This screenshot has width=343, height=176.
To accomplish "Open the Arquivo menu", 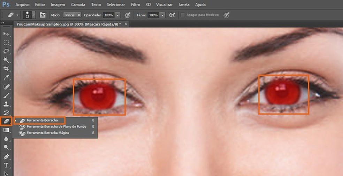I will pos(22,5).
